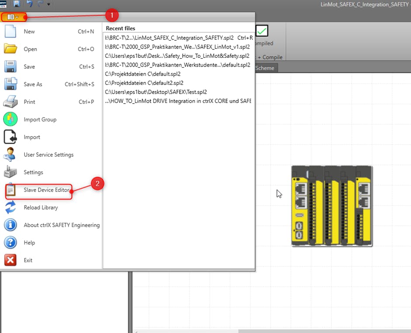Switch to the Scheme tab
Image resolution: width=411 pixels, height=333 pixels.
point(265,68)
